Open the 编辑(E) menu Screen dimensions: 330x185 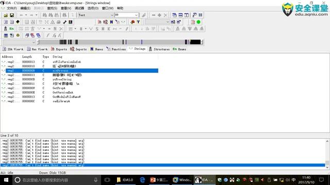[25, 8]
